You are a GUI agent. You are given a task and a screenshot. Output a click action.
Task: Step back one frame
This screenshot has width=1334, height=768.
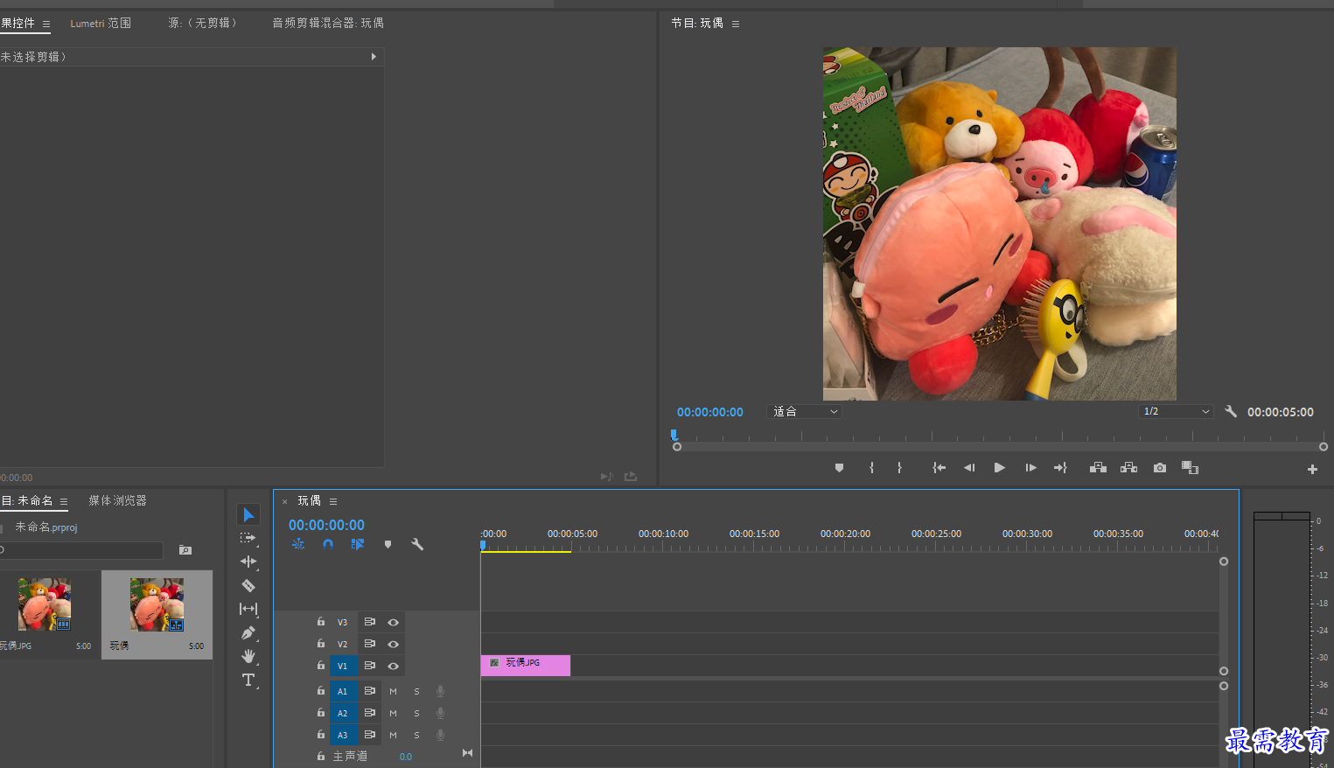(x=969, y=468)
